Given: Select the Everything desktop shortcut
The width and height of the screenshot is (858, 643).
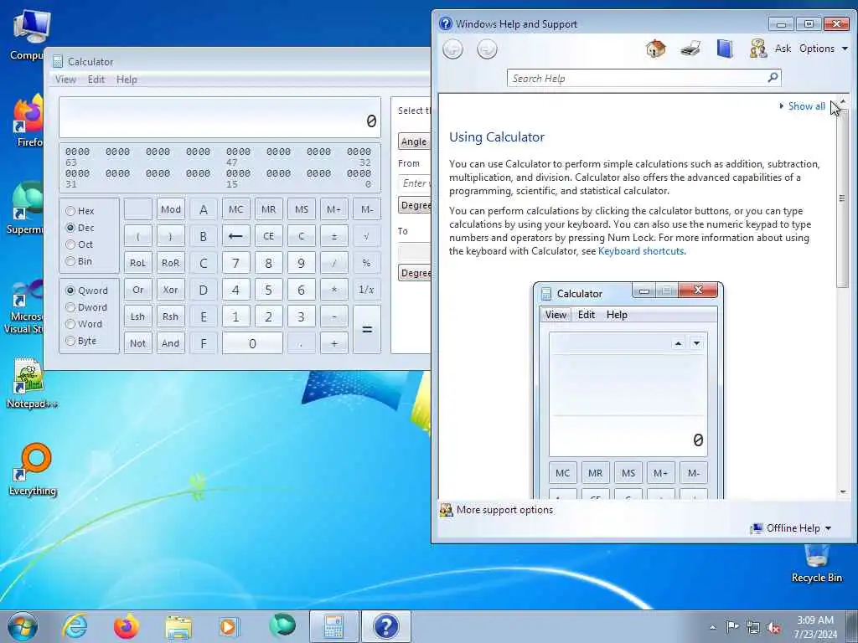Looking at the screenshot, I should [33, 469].
